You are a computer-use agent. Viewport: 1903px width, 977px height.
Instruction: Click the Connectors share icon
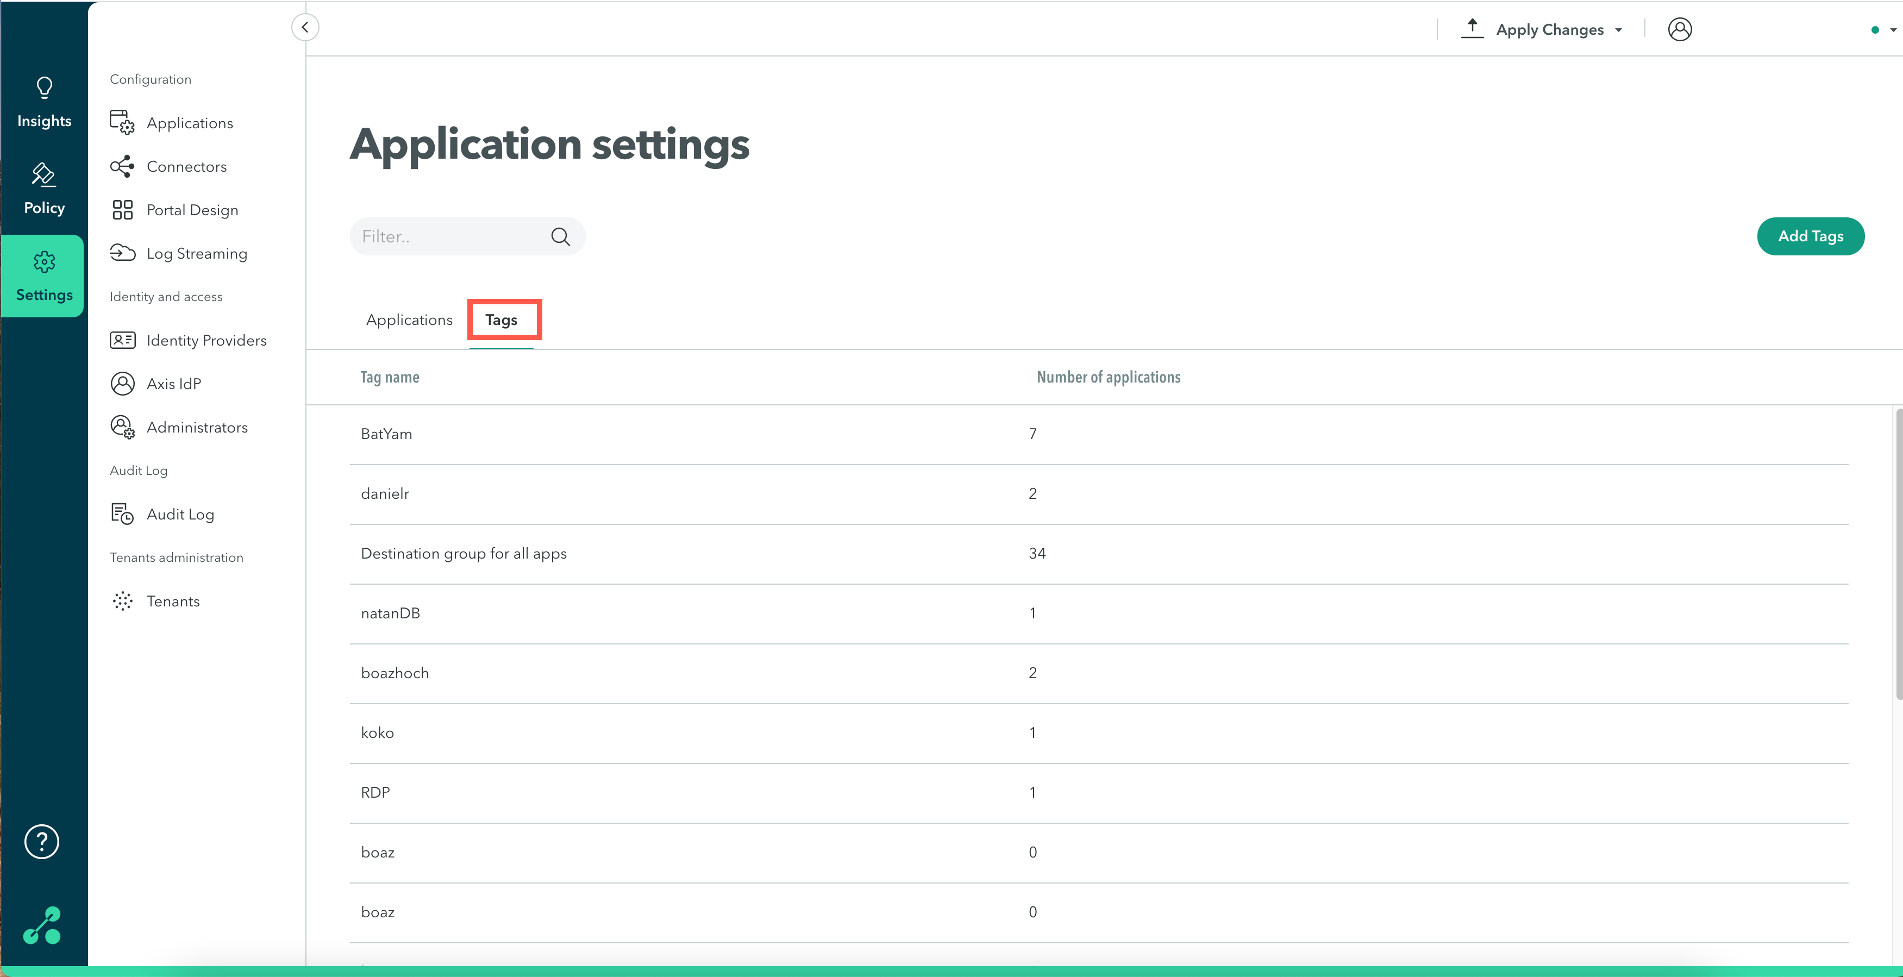122,166
